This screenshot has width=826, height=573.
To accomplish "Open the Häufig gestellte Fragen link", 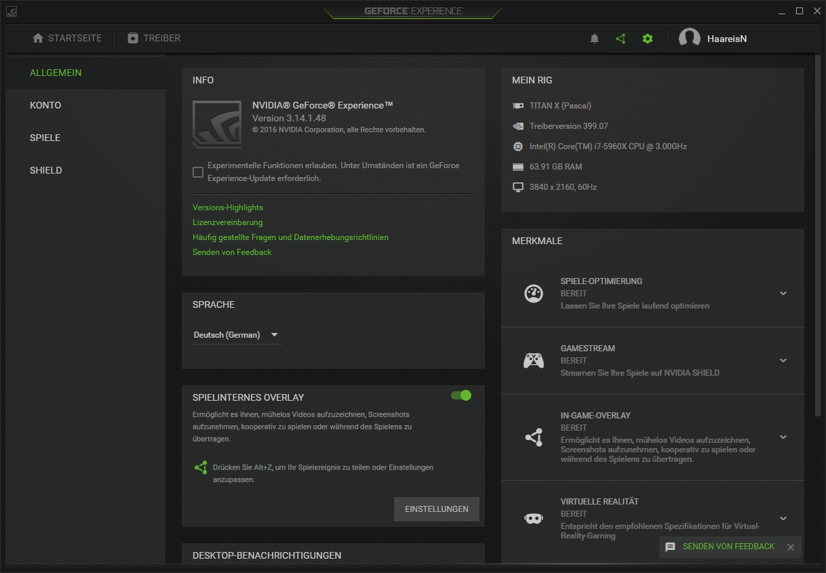I will click(x=290, y=237).
